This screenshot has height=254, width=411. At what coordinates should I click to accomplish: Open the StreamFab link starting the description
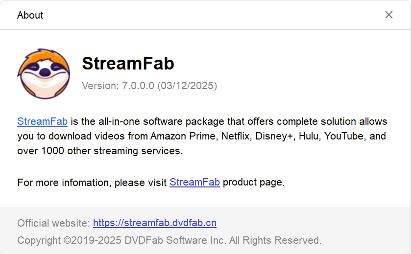[42, 121]
